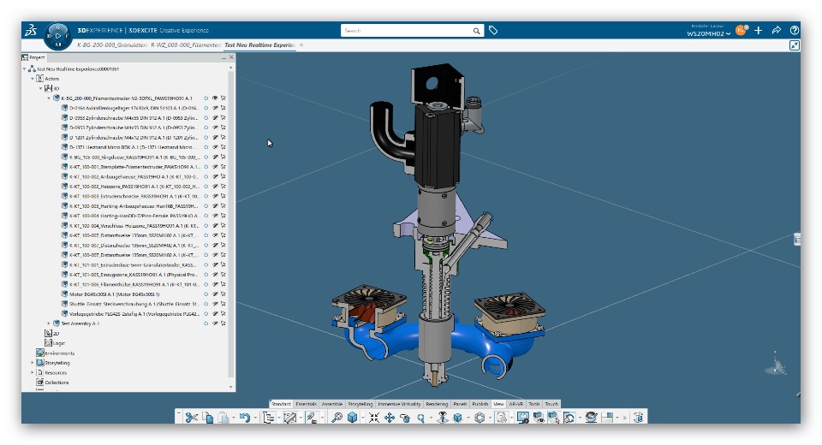Collapse the Actors tree node
The width and height of the screenshot is (822, 445).
coord(33,79)
